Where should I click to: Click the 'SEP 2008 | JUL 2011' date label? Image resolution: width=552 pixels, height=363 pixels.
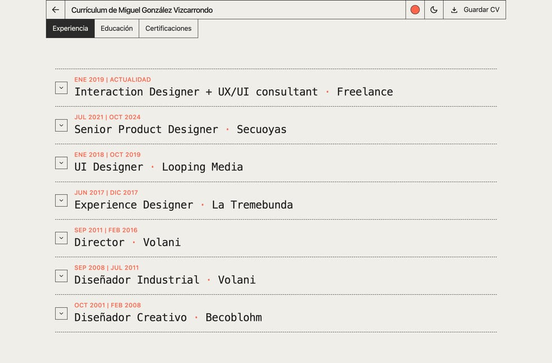tap(106, 268)
